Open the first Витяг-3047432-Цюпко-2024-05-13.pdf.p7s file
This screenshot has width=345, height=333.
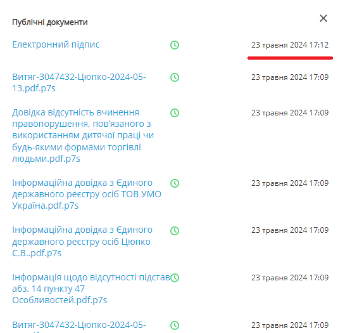pyautogui.click(x=78, y=82)
